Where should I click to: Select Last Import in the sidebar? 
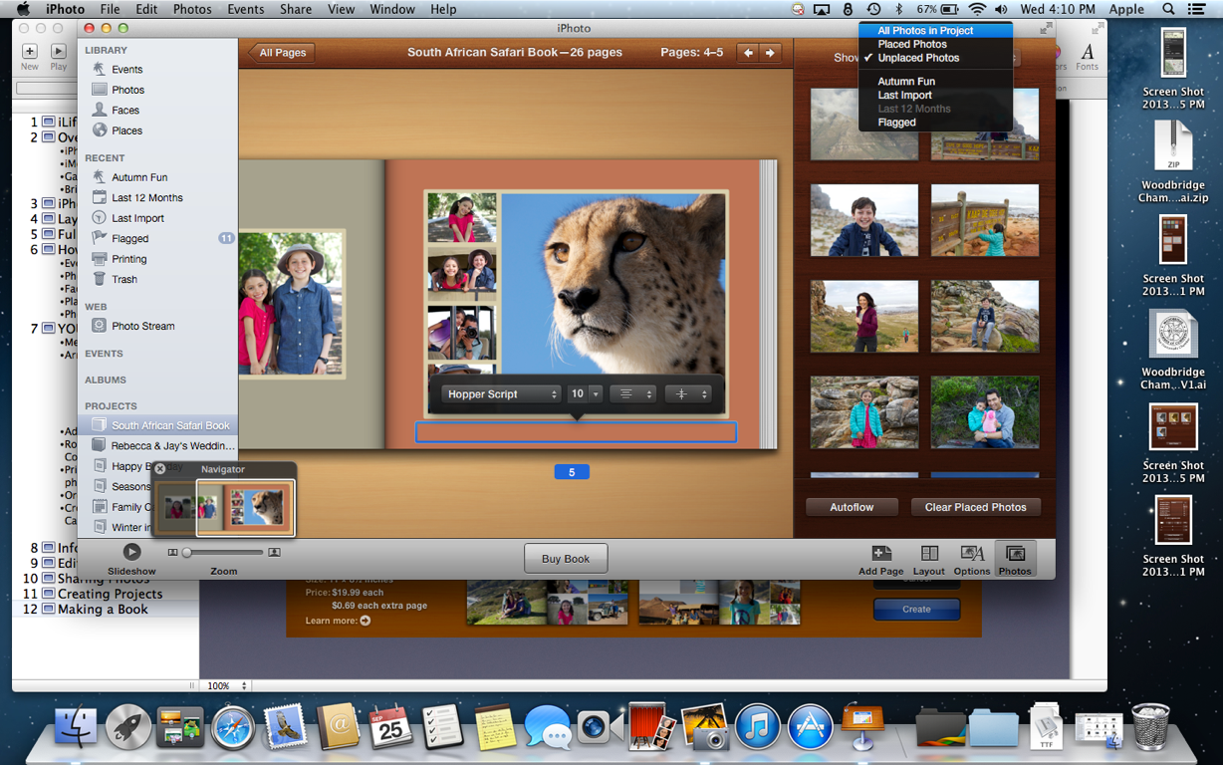tap(137, 218)
